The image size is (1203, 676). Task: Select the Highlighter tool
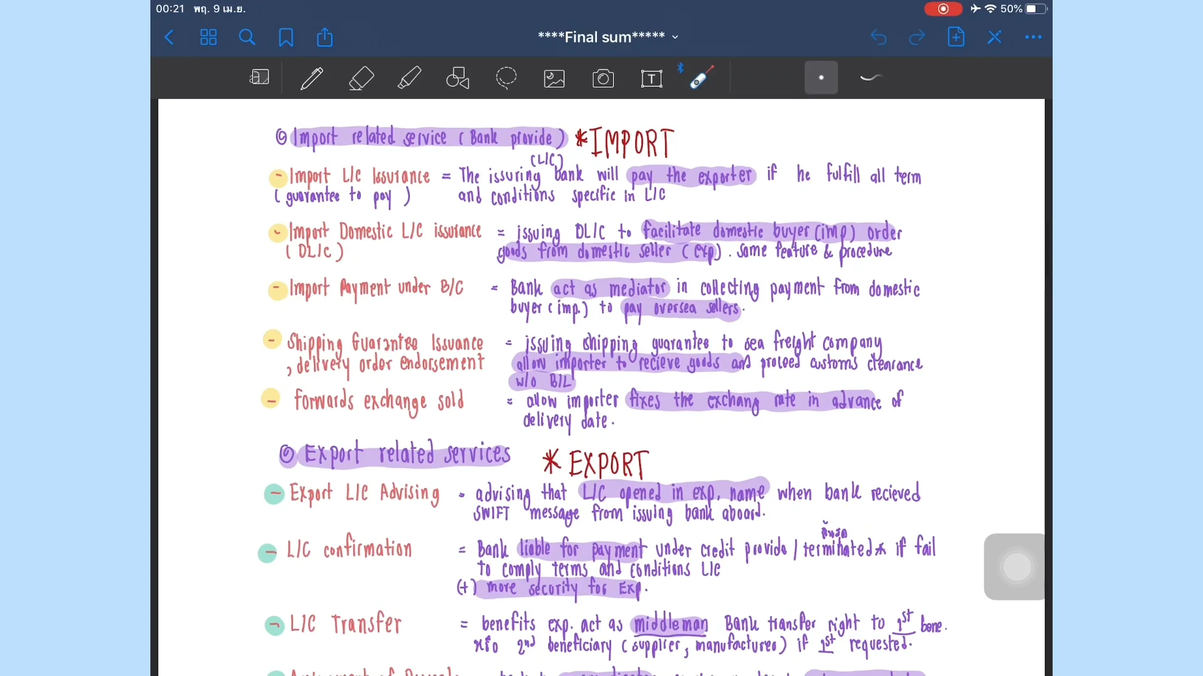(409, 78)
